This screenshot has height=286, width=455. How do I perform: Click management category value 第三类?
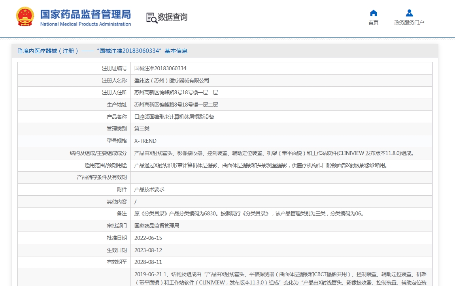[x=142, y=129]
